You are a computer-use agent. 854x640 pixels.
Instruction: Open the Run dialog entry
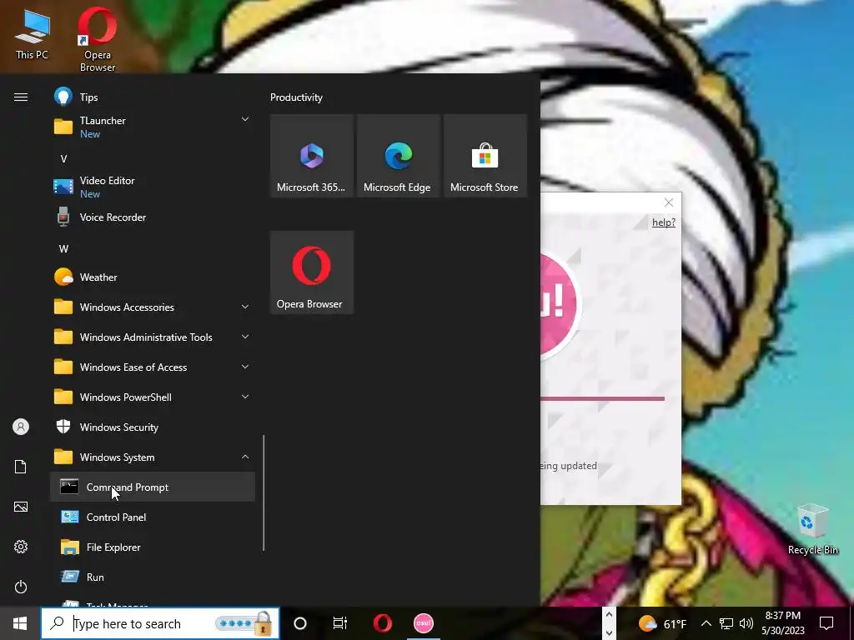coord(153,577)
